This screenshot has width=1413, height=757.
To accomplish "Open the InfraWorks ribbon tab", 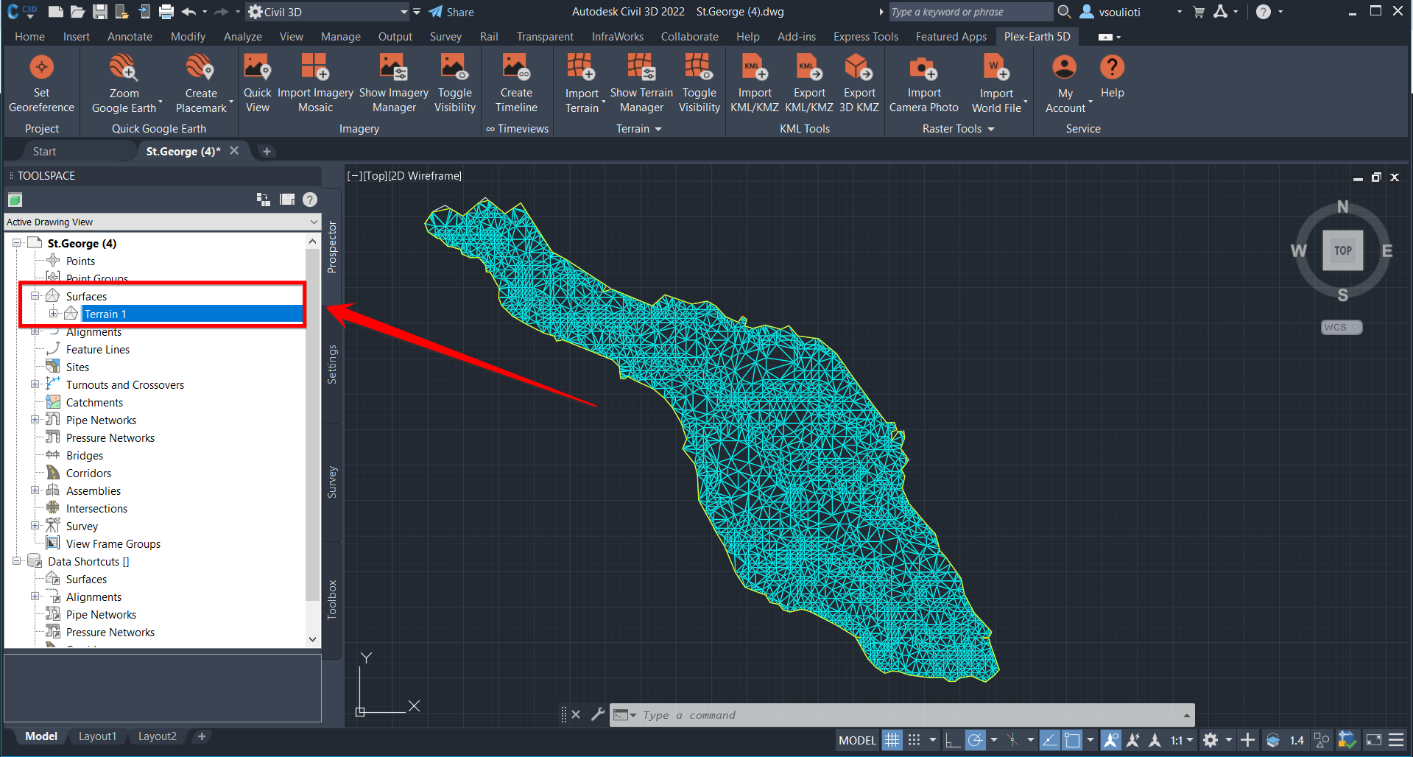I will coord(617,37).
